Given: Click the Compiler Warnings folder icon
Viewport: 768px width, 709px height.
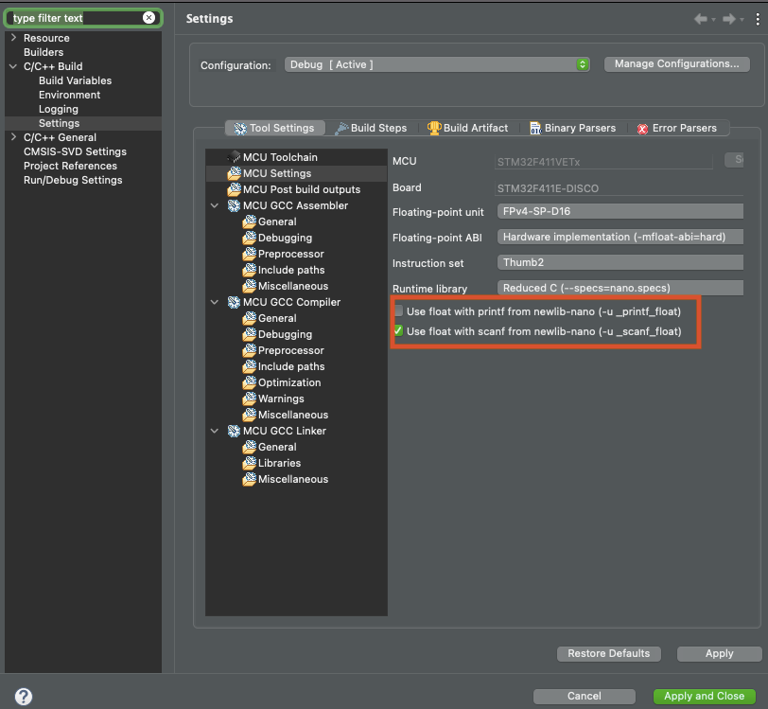Looking at the screenshot, I should pyautogui.click(x=250, y=399).
